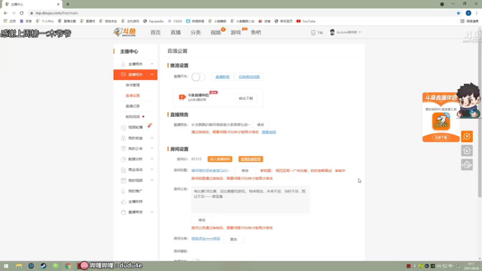Click the orange play button in right floating bar
This screenshot has width=482, height=271.
(x=466, y=136)
